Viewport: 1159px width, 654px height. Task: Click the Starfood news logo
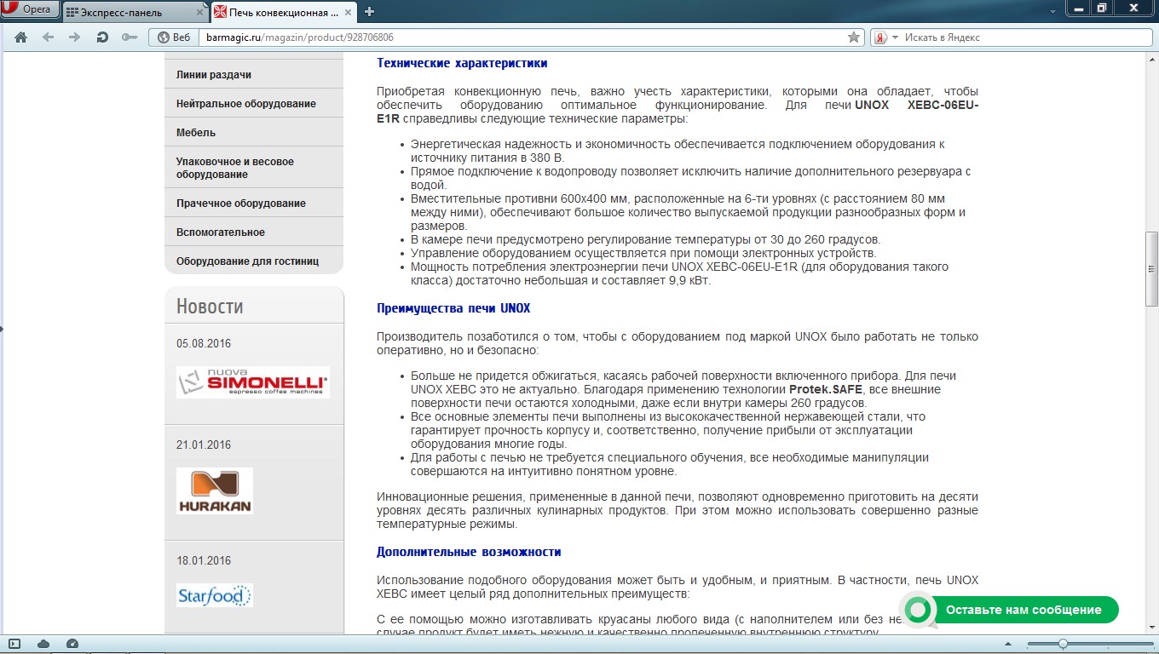point(215,594)
